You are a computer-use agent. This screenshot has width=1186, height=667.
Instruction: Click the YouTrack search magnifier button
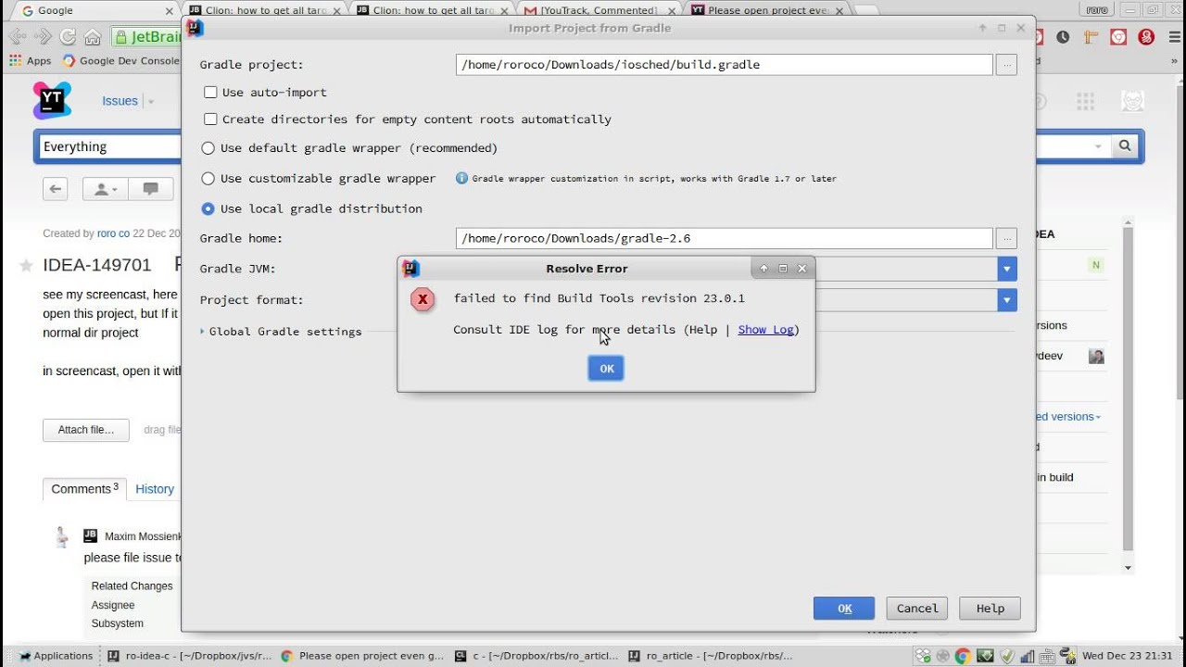point(1125,146)
